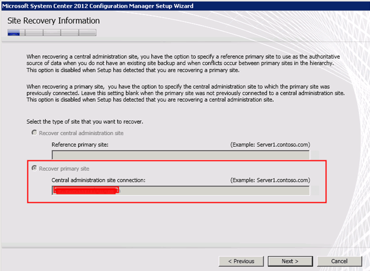The width and height of the screenshot is (370, 271).
Task: Click the Reference primary site input field
Action: pos(180,155)
